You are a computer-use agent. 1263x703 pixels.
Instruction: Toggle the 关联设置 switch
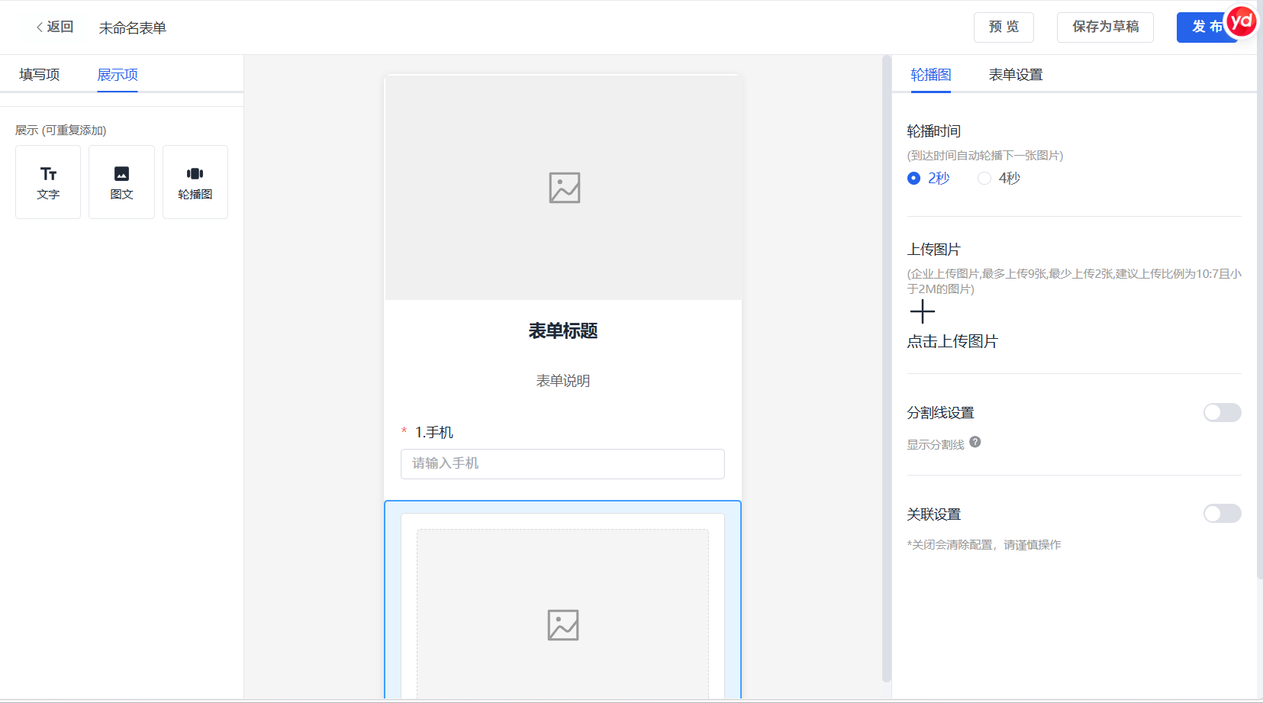(1222, 514)
